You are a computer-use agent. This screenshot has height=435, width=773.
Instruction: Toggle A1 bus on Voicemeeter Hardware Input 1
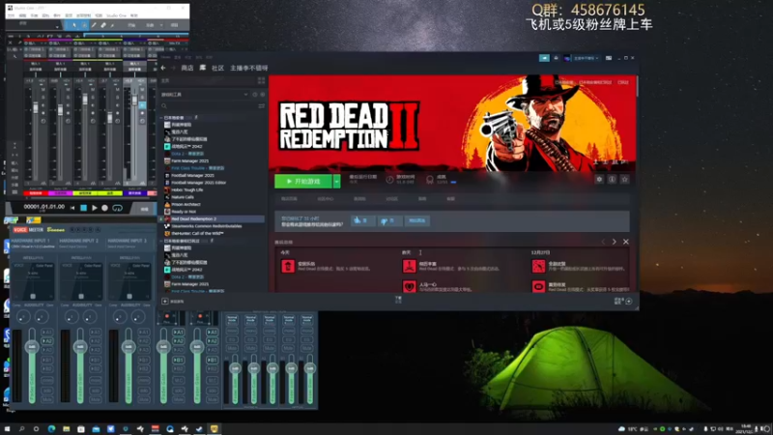coord(46,332)
